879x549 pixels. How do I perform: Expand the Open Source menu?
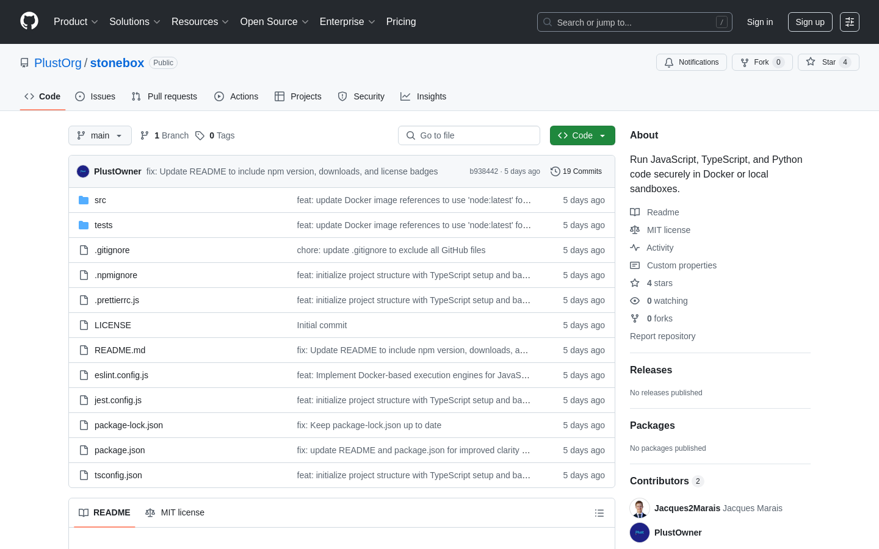275,22
